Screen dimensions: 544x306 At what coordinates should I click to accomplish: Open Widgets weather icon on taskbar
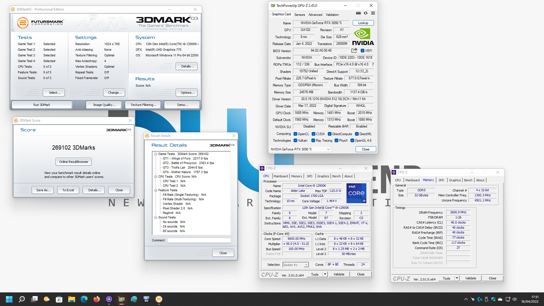click(47, 299)
